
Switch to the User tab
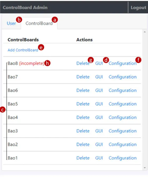click(11, 23)
